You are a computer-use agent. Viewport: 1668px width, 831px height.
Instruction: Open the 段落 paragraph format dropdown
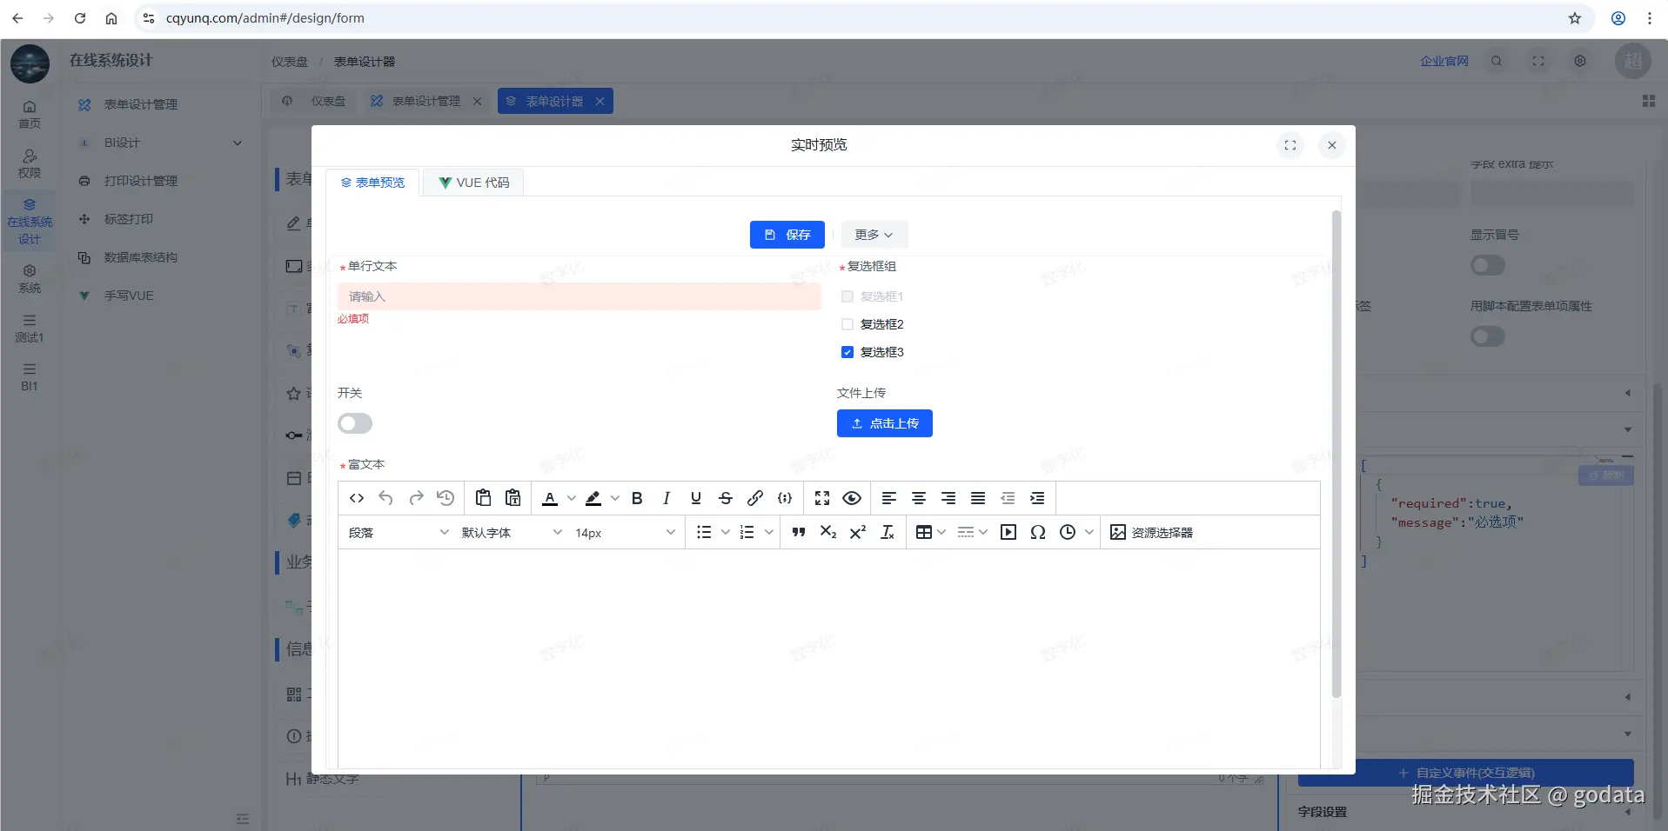pos(399,532)
